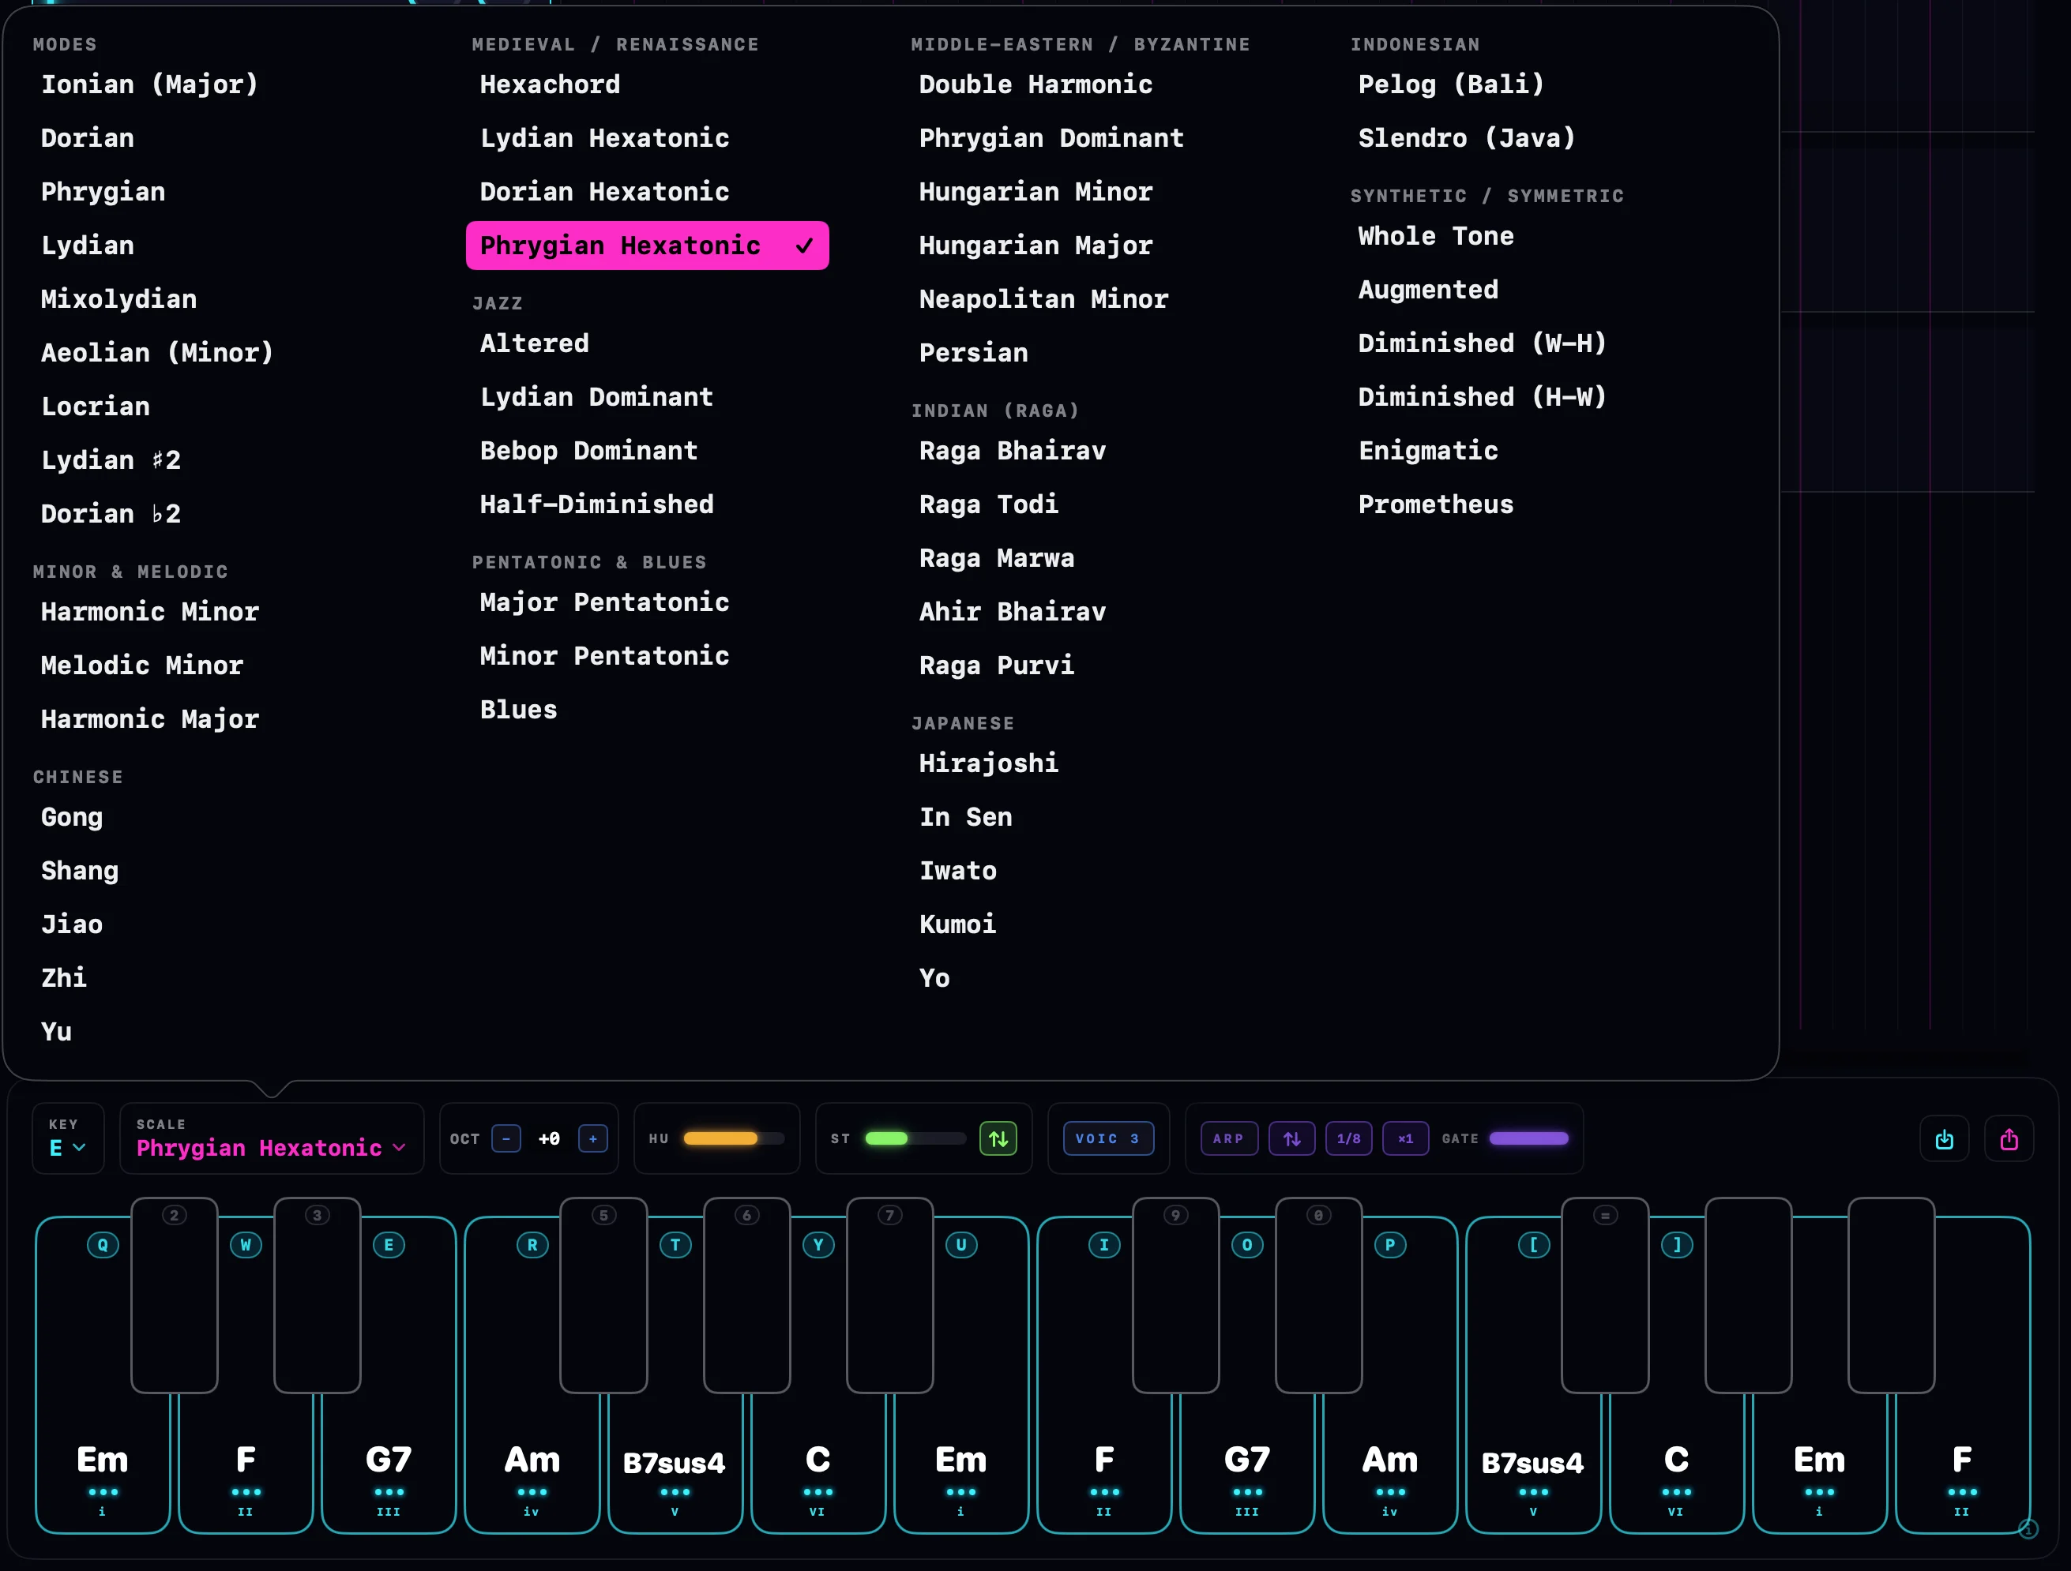
Task: Adjust the purple GATE slider
Action: coord(1529,1138)
